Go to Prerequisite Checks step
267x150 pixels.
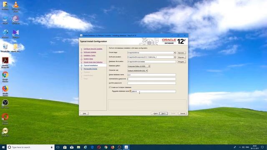click(x=90, y=69)
